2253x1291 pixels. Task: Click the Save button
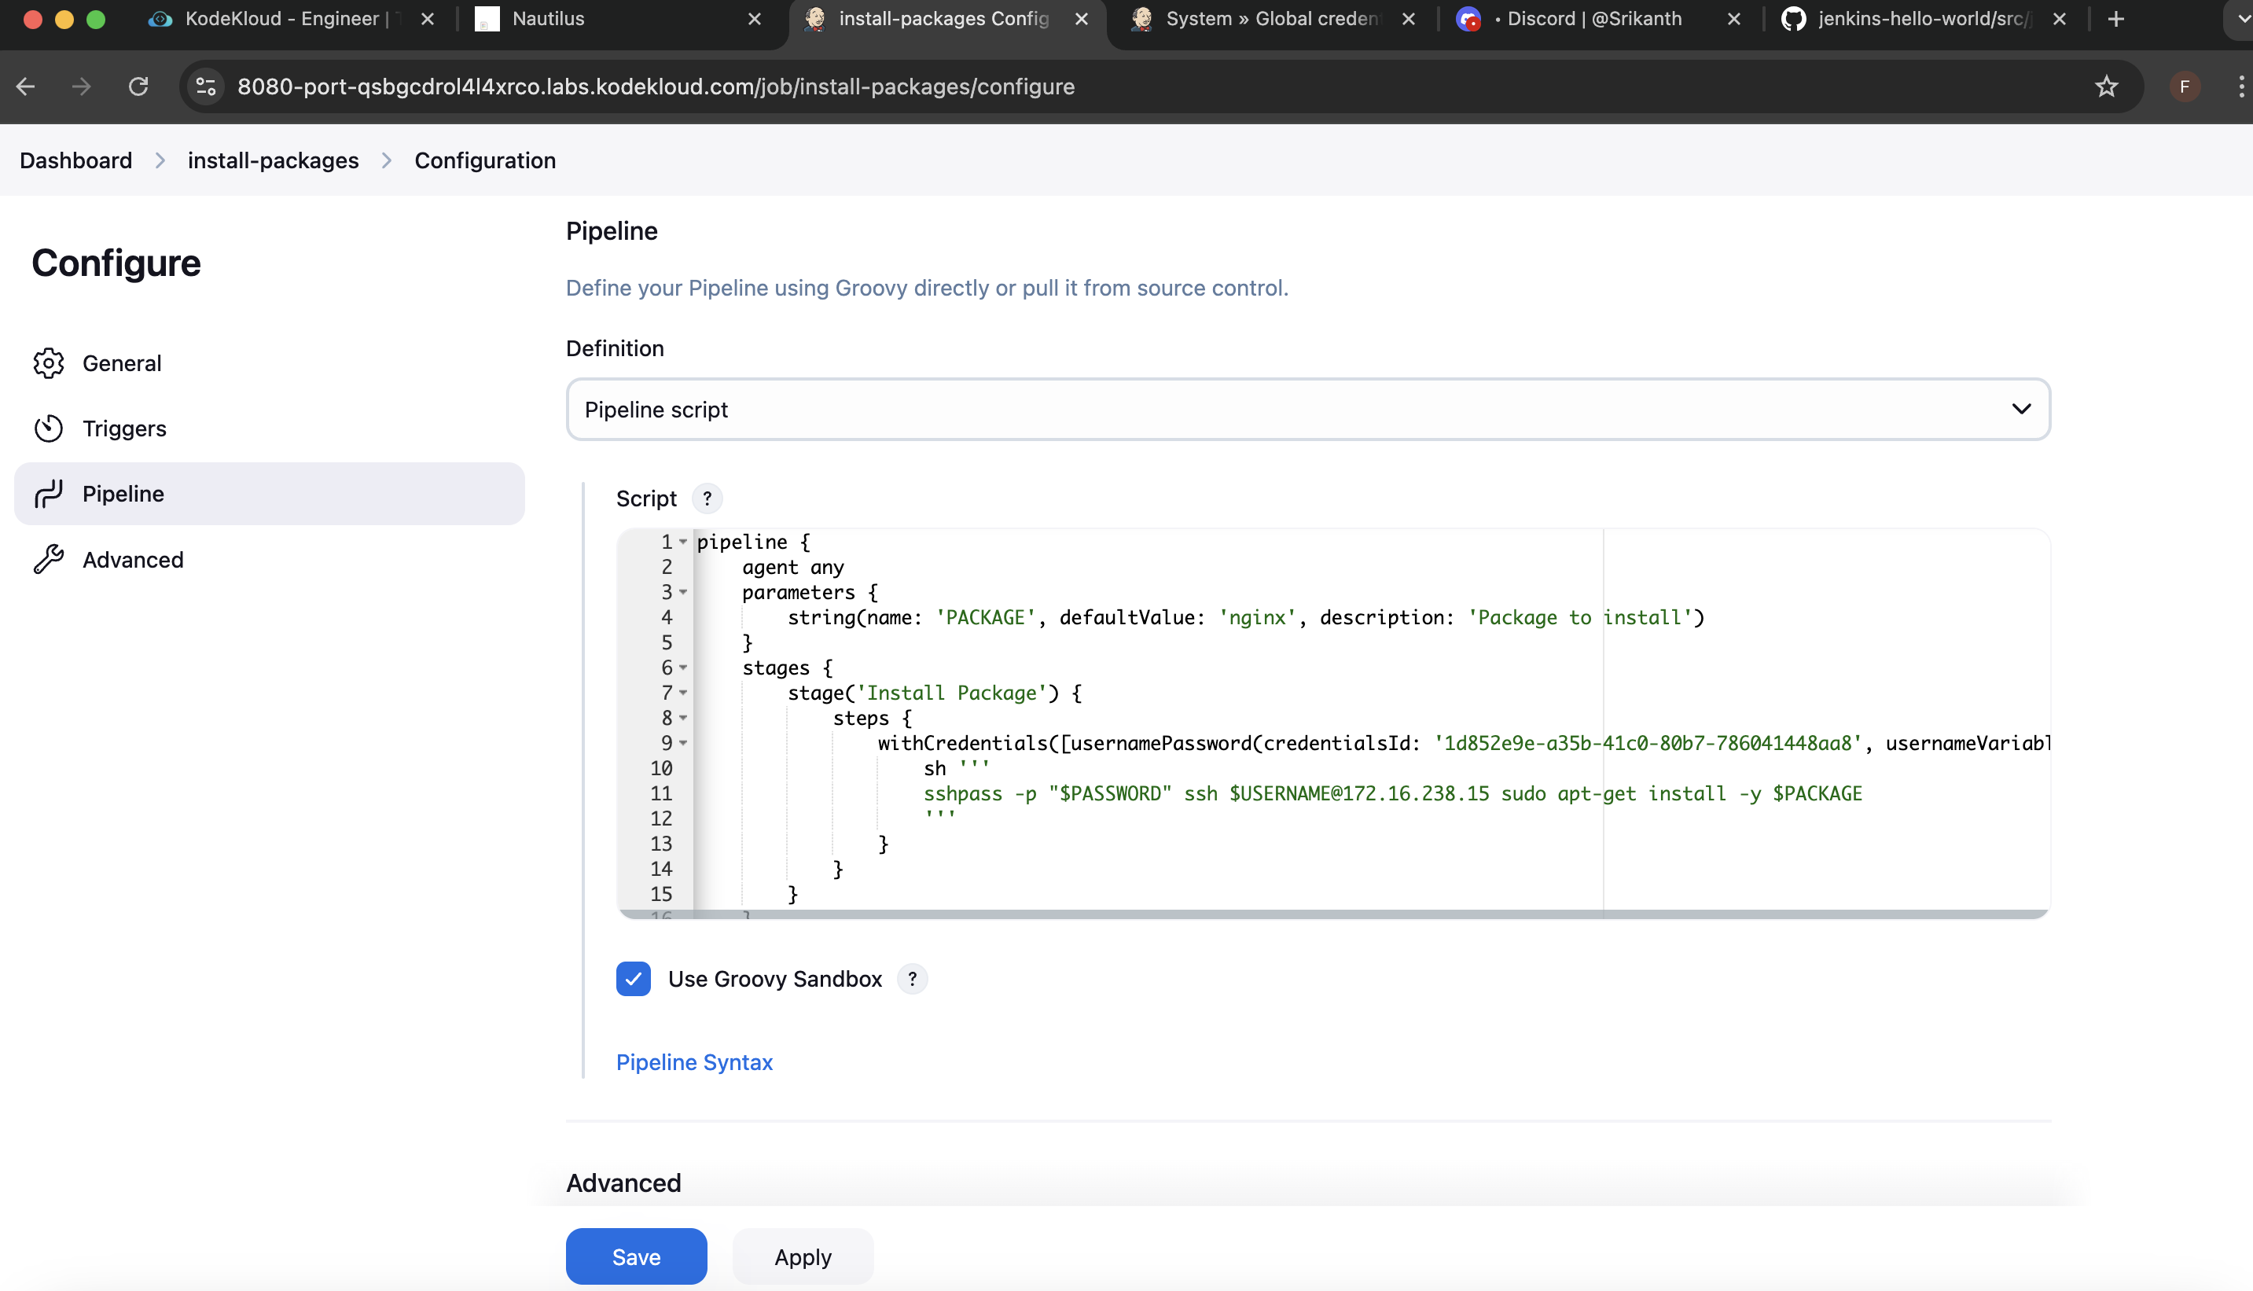[x=635, y=1256]
